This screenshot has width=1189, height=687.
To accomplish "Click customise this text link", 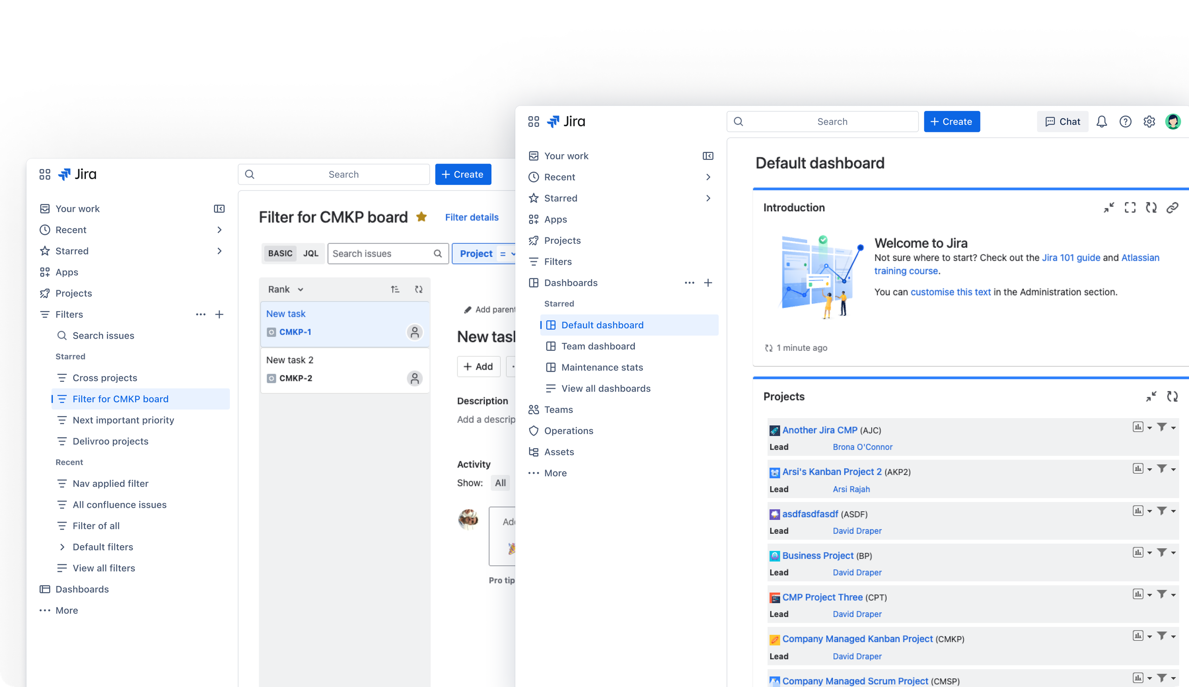I will tap(950, 292).
